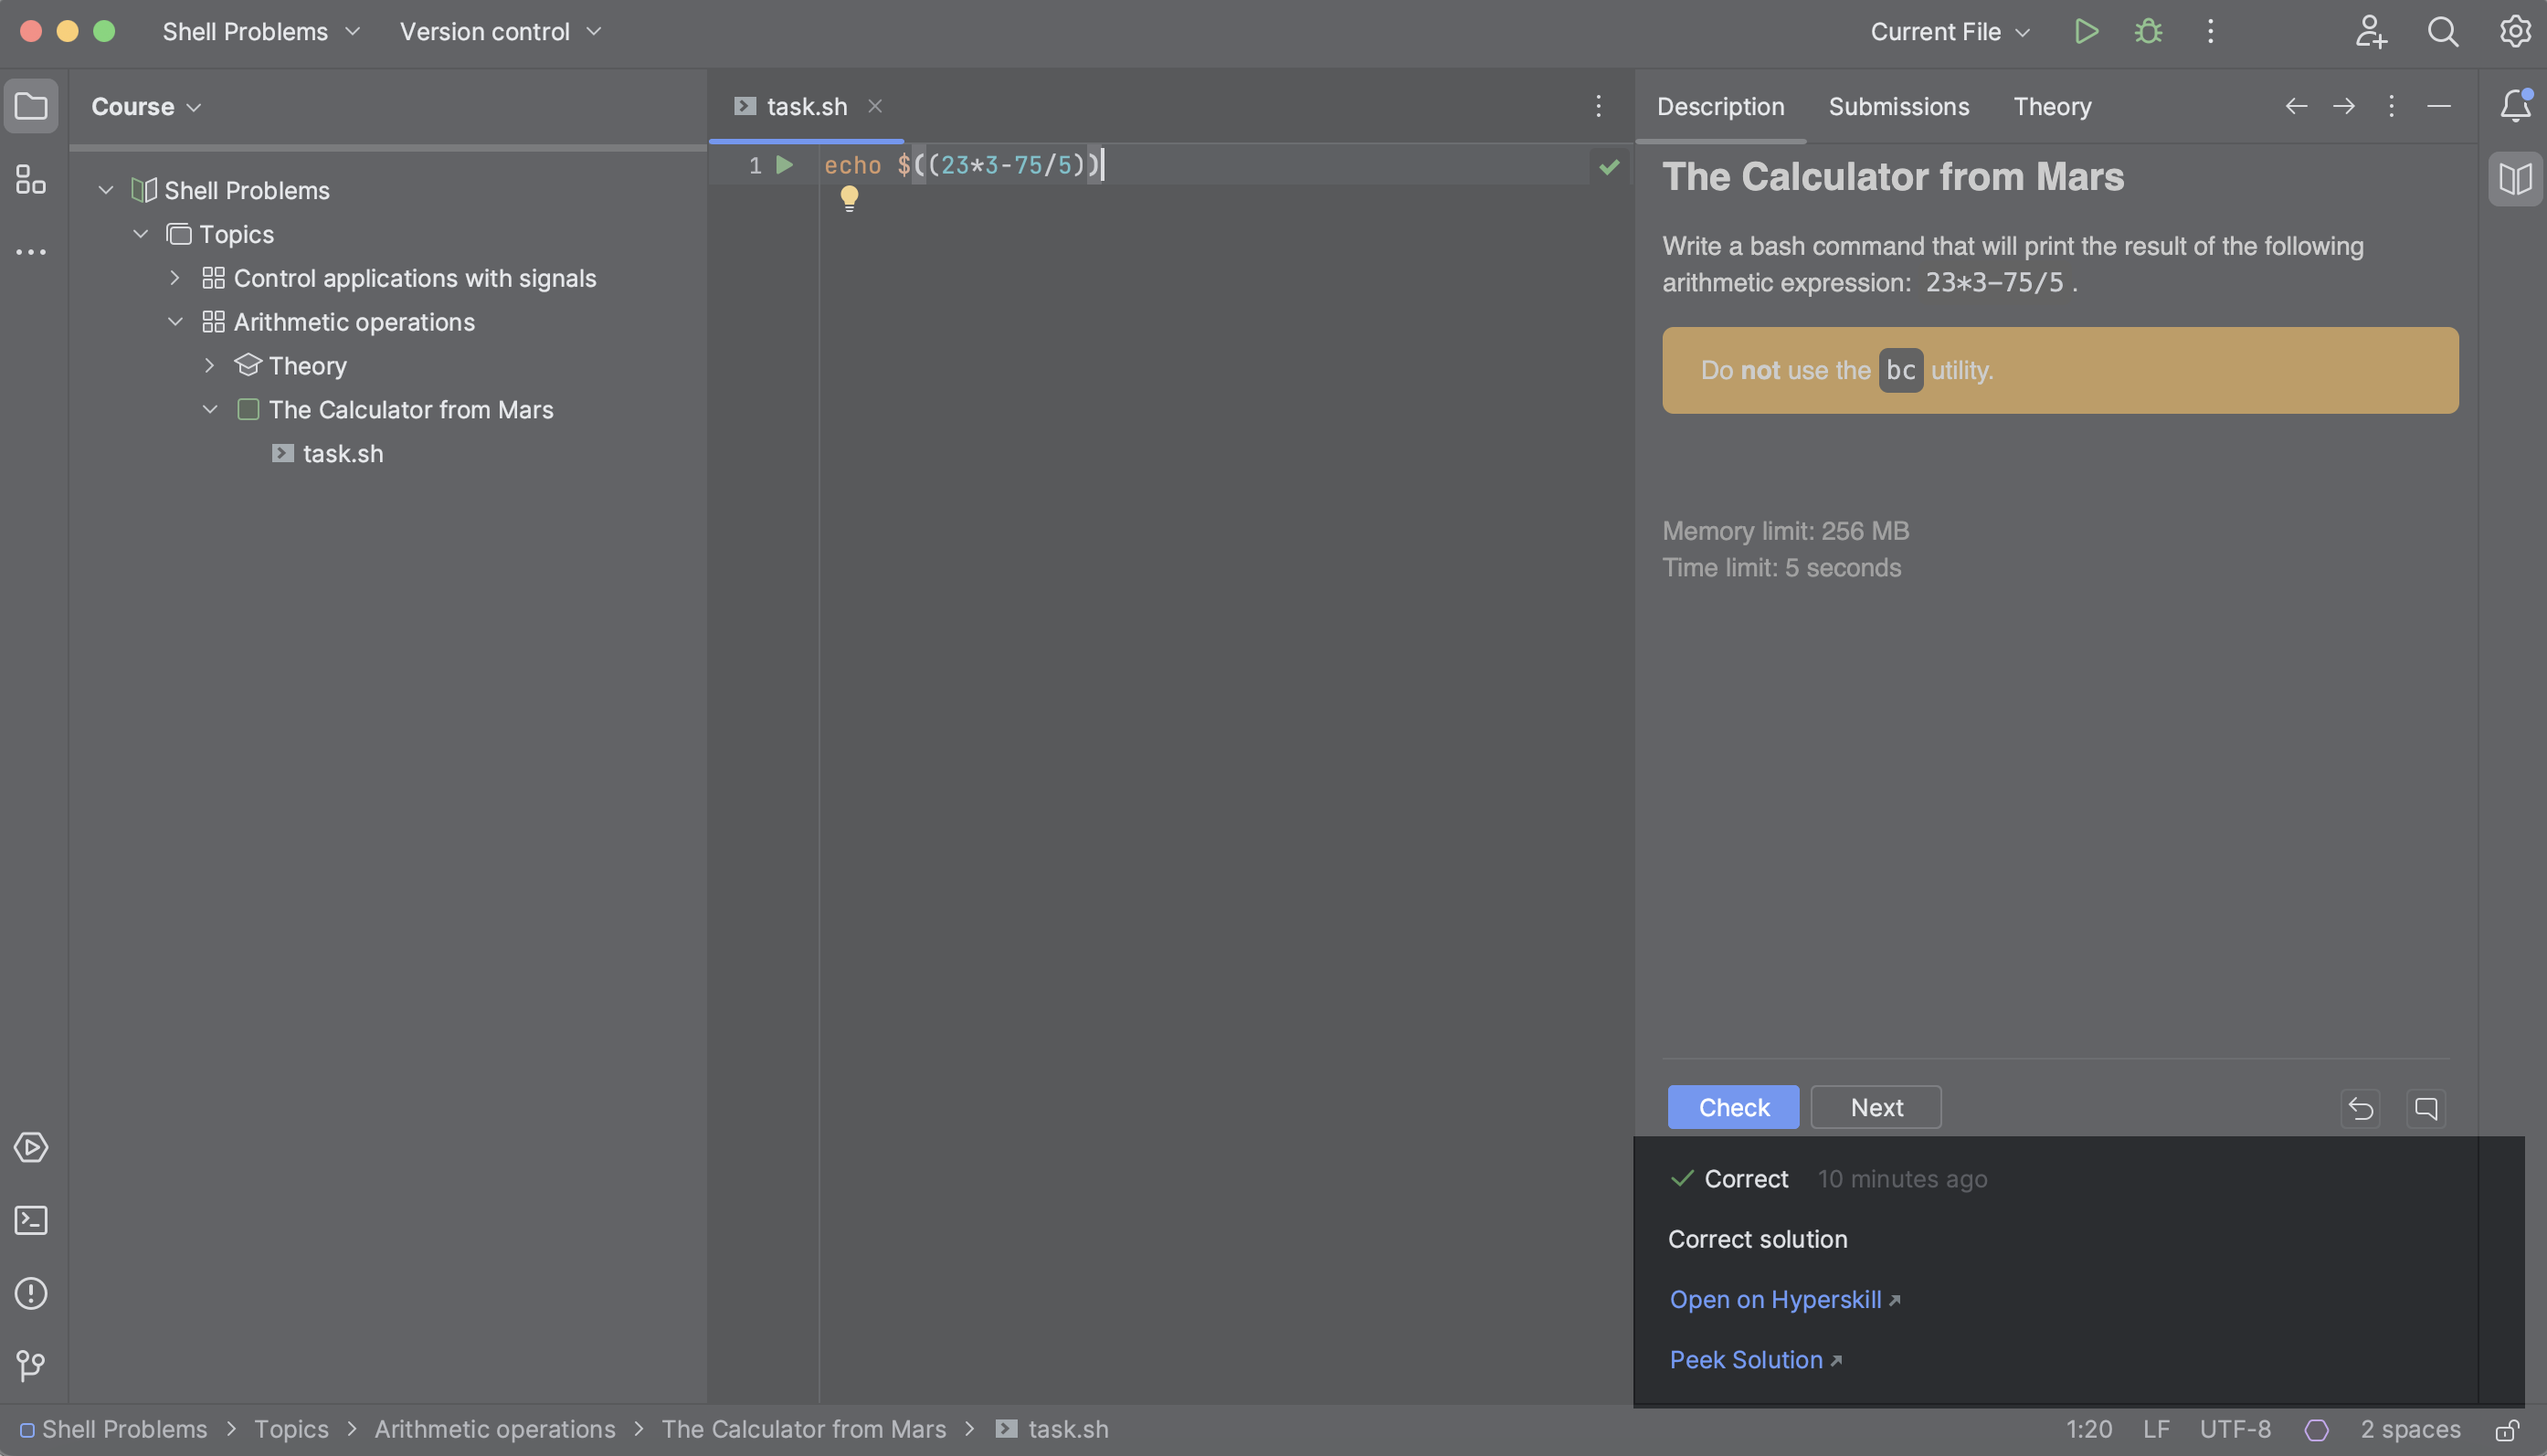Viewport: 2547px width, 1456px height.
Task: Toggle the Task description book icon
Action: (2515, 179)
